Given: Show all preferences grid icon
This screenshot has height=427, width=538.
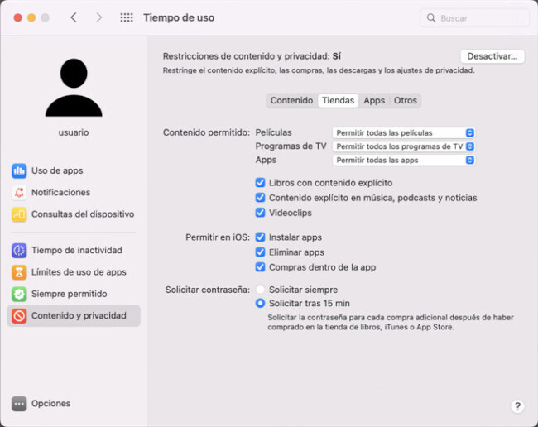Looking at the screenshot, I should coord(127,17).
